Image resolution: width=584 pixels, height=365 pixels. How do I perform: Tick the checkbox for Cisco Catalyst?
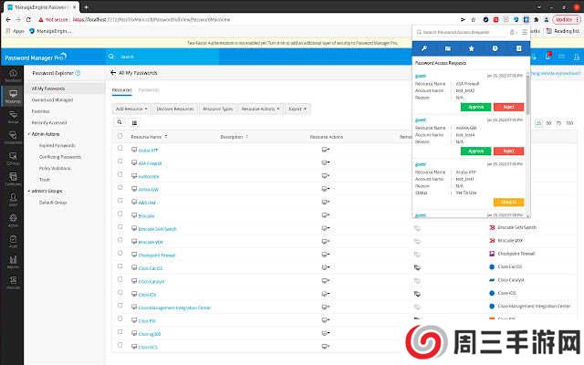coord(120,279)
